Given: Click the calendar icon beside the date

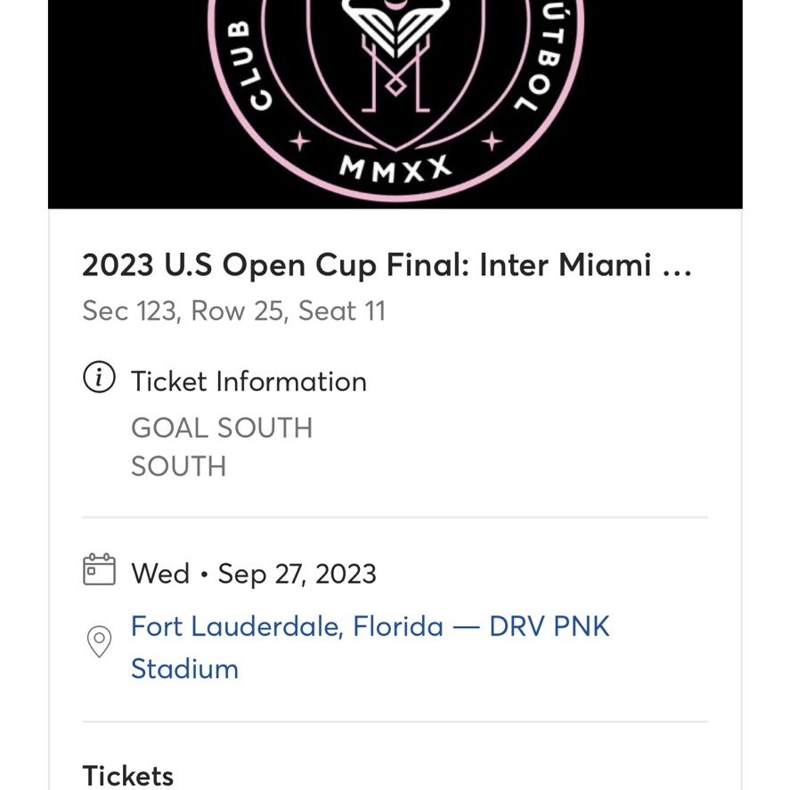Looking at the screenshot, I should 99,569.
